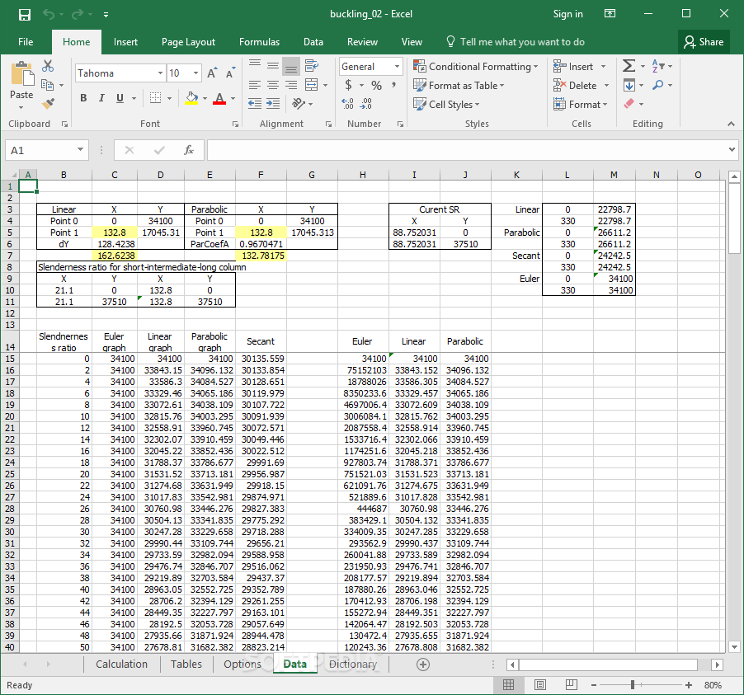The image size is (744, 695).
Task: Set Middle Align for cells
Action: point(273,66)
